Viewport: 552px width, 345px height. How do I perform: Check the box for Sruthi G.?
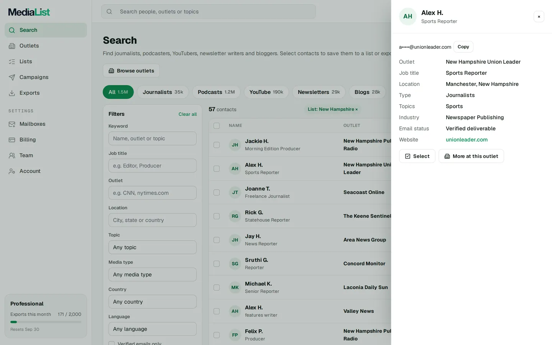(217, 264)
